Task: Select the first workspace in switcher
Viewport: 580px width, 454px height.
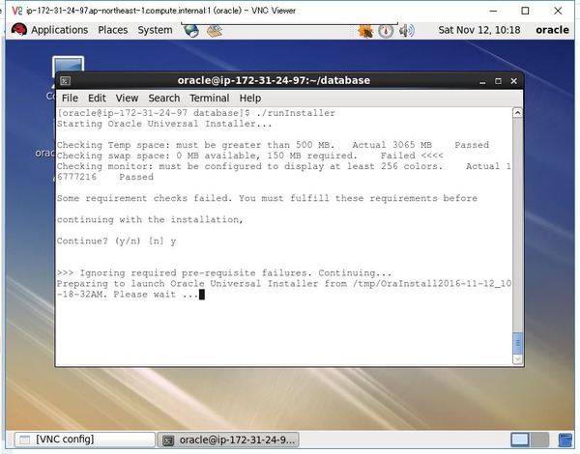Action: coord(520,440)
